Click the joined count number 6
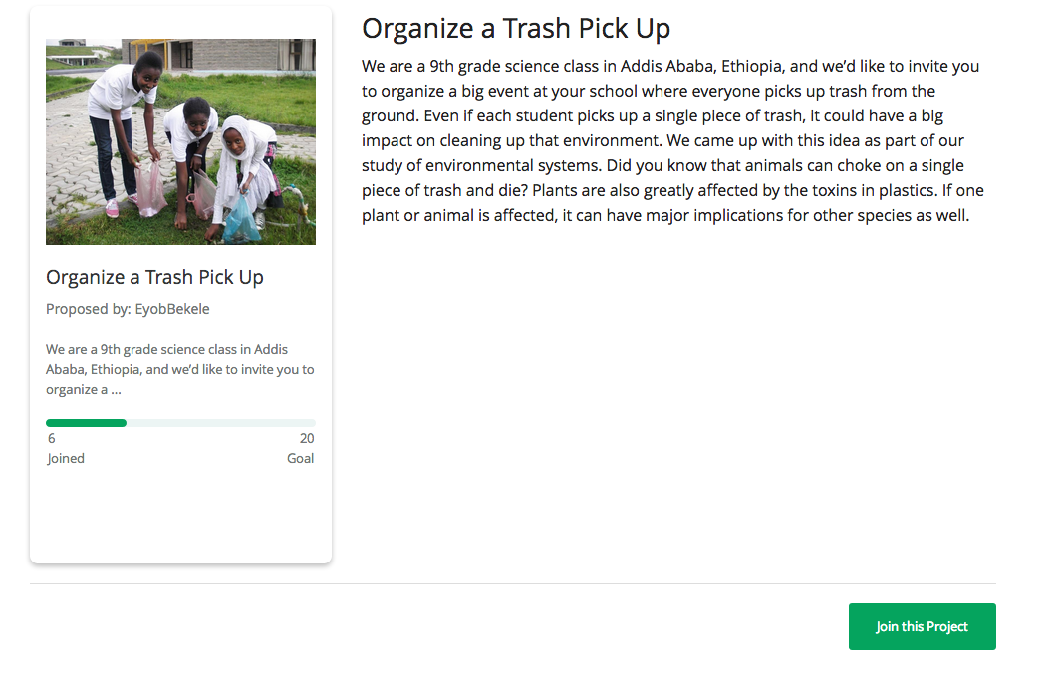Screen dimensions: 1059x674 click(52, 439)
